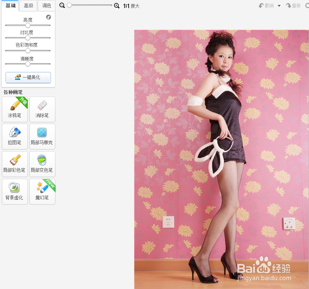Select the 局部彩色笔 local color brush
309x289 pixels.
[15, 164]
